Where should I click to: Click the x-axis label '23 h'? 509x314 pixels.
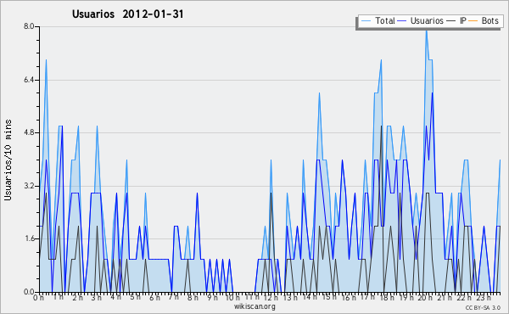coord(484,297)
